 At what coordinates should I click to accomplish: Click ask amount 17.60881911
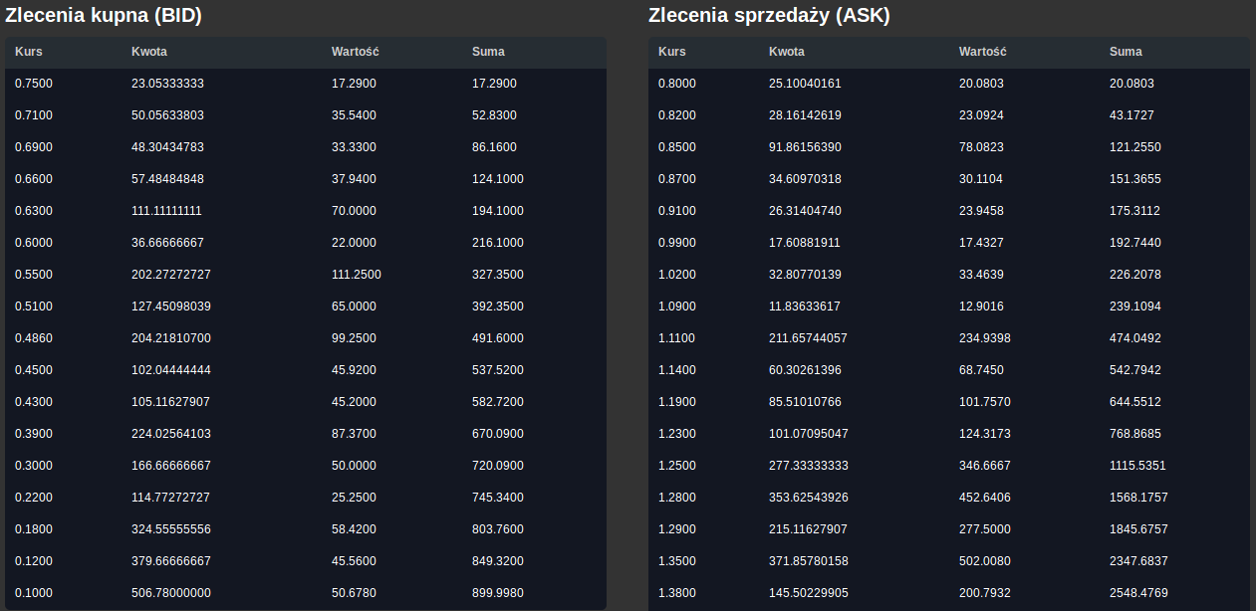[805, 243]
